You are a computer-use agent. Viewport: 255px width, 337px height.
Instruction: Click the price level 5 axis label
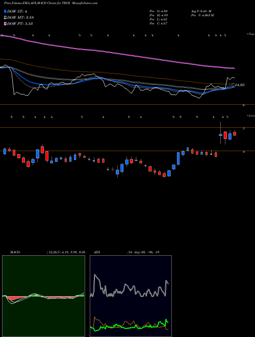coord(244,129)
